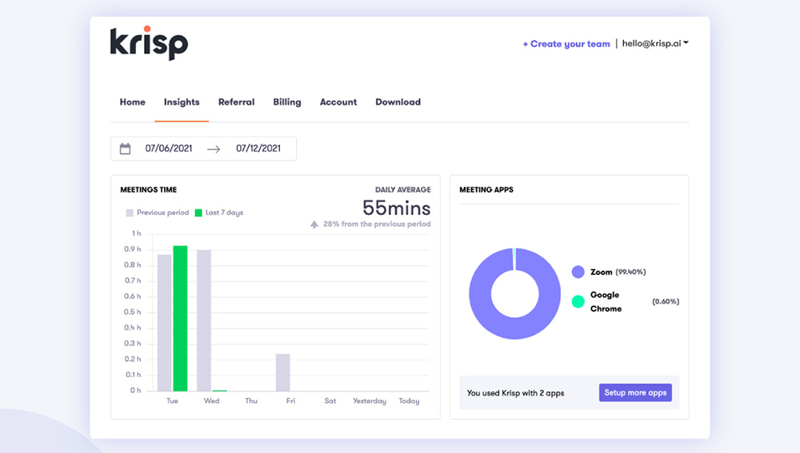Toggle the Last 7 days legend square

[198, 213]
